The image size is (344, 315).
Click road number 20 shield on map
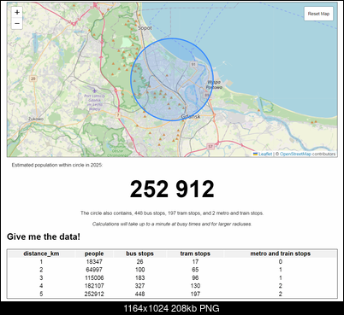coord(33,79)
